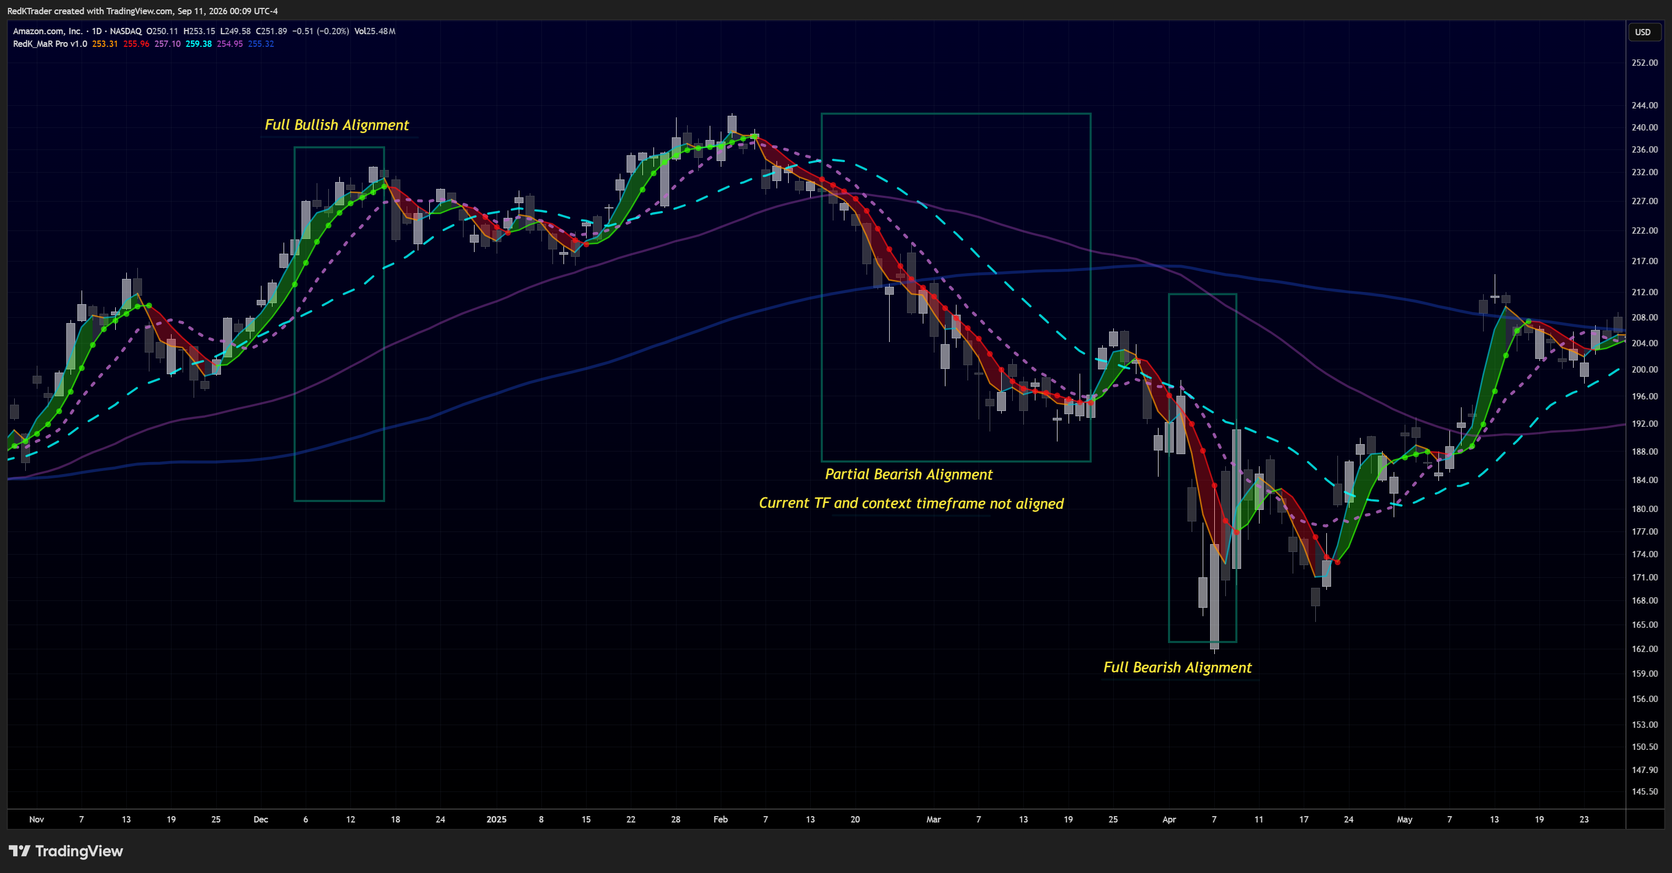Click the orange indicator value 253.31

point(105,44)
